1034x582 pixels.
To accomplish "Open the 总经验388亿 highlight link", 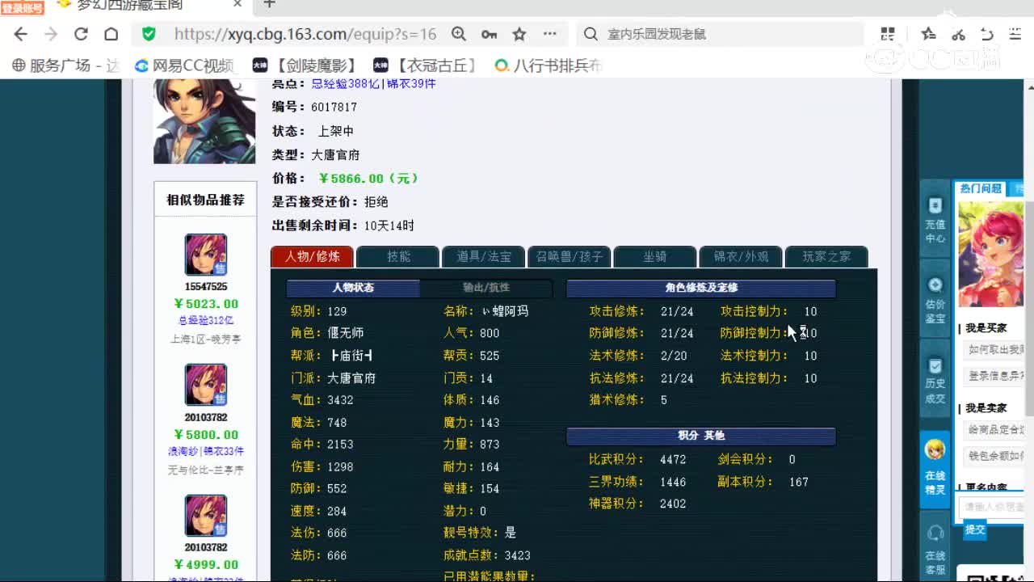I will click(347, 84).
